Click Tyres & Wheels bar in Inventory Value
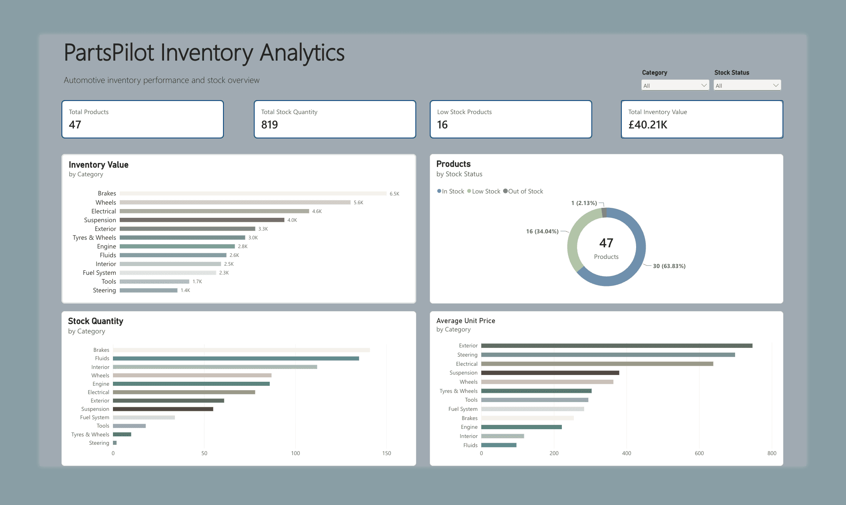 [182, 237]
